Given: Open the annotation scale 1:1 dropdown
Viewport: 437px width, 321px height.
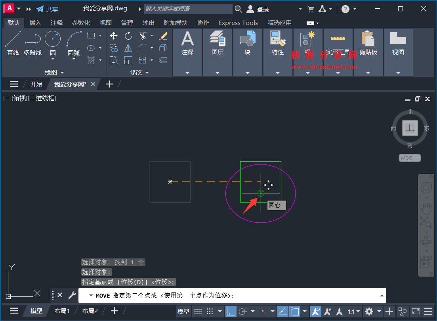Looking at the screenshot, I should click(354, 311).
